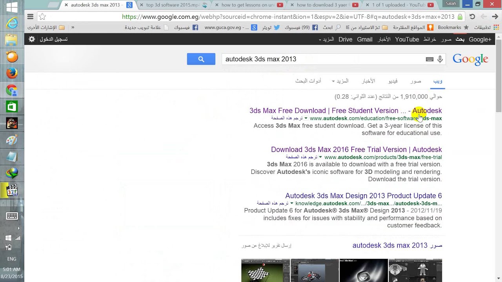Open the on-screen keyboard in search box
Screen dimensions: 502x282
pos(429,59)
